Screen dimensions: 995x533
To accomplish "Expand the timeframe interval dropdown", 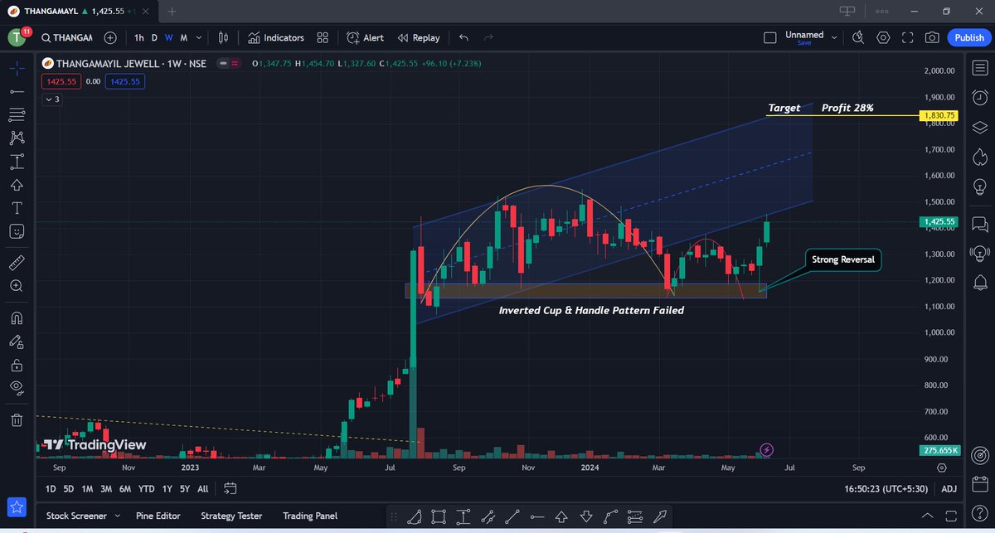I will 198,37.
